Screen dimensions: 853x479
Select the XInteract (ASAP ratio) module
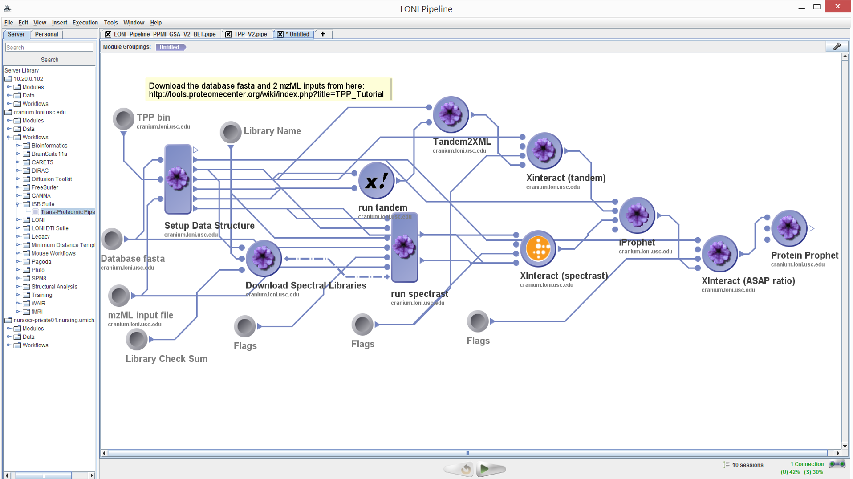(x=719, y=254)
